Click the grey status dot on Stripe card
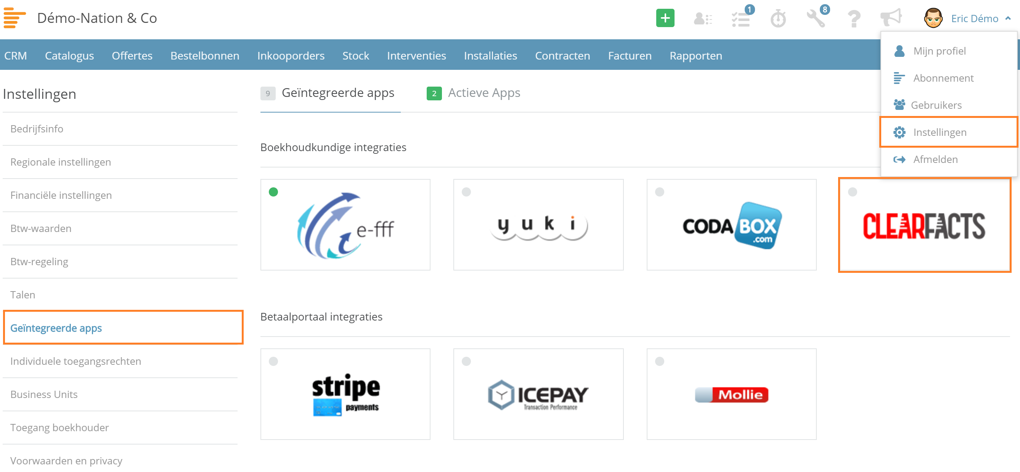Viewport: 1020px width, 472px height. click(x=273, y=361)
